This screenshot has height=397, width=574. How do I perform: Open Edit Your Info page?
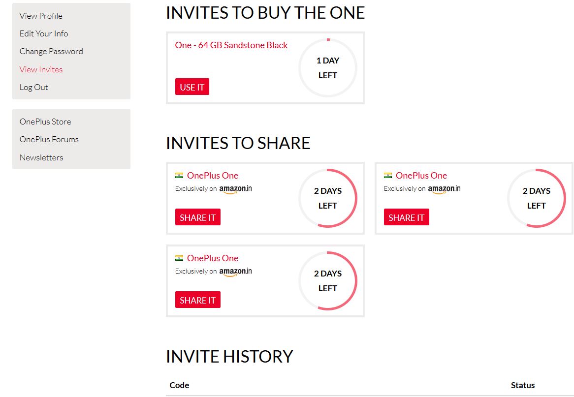(44, 33)
